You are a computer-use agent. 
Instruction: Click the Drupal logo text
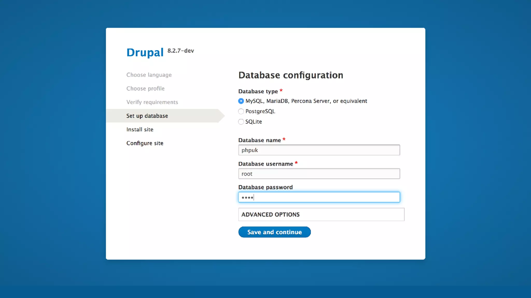point(145,52)
